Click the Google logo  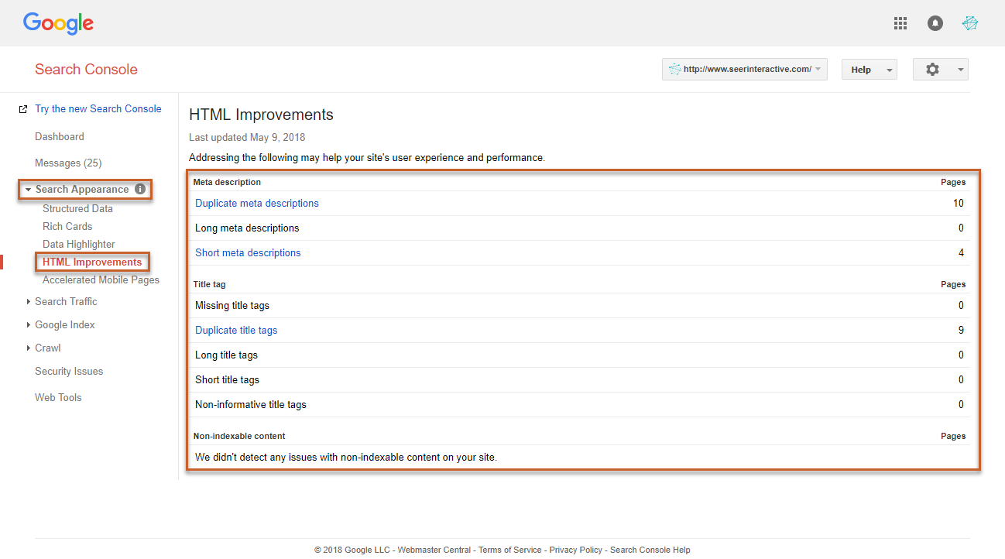pyautogui.click(x=58, y=23)
